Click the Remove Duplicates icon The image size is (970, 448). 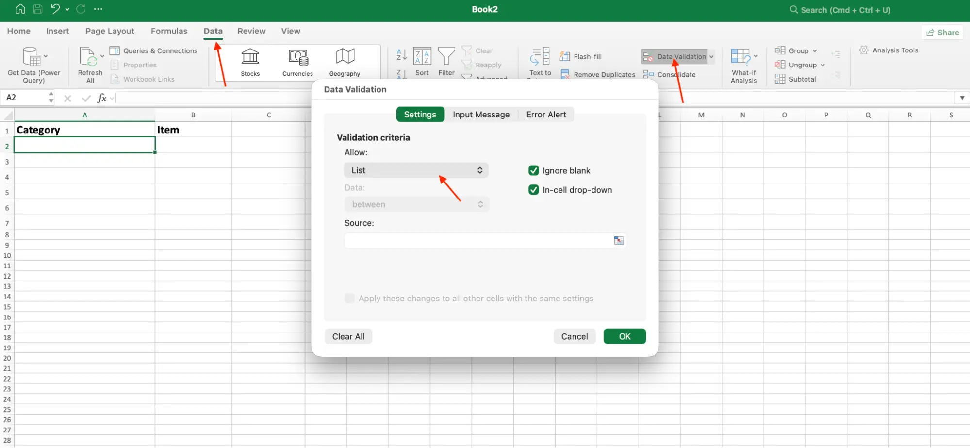[565, 74]
